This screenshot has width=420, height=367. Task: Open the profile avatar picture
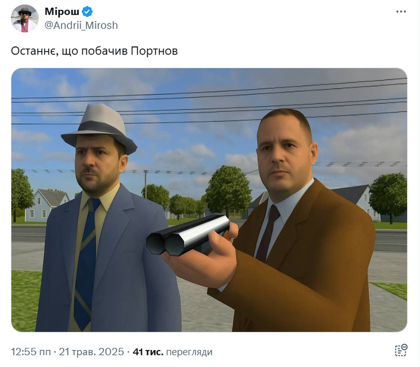point(25,19)
